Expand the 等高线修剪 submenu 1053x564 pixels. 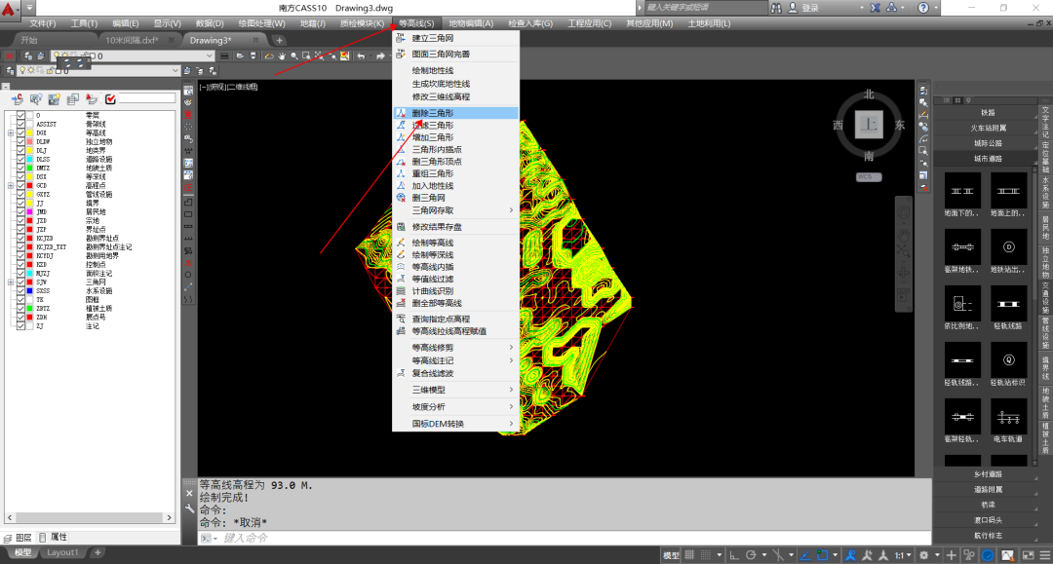point(455,348)
